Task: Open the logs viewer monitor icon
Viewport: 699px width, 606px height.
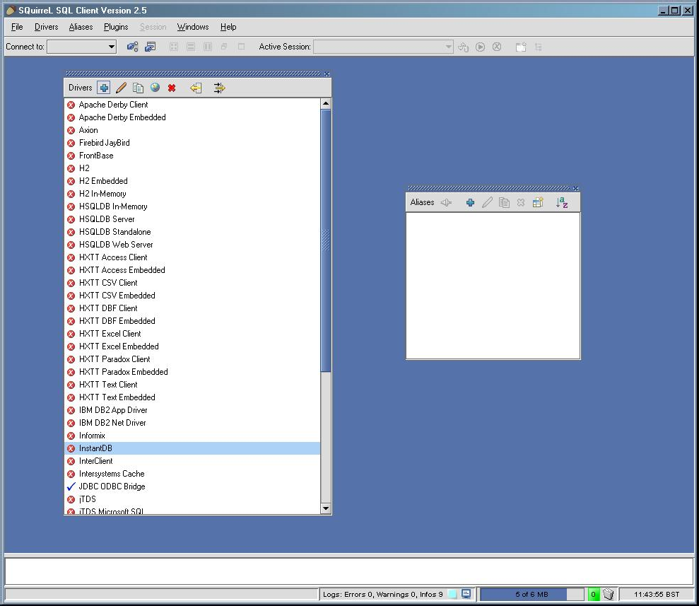Action: point(466,594)
